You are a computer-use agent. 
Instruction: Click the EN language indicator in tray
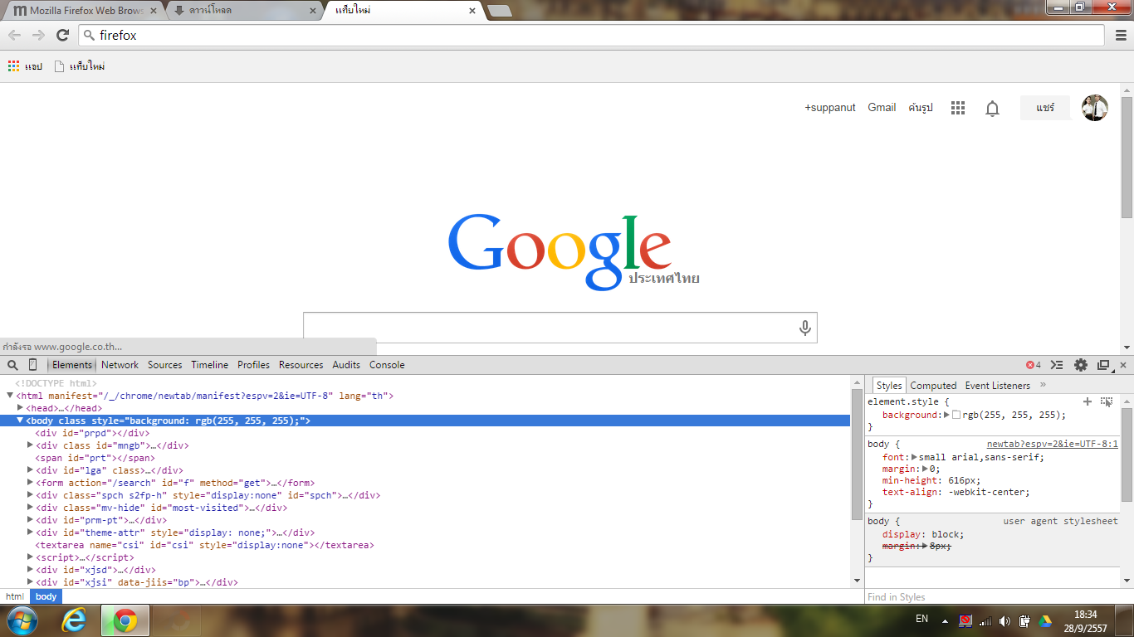tap(921, 619)
